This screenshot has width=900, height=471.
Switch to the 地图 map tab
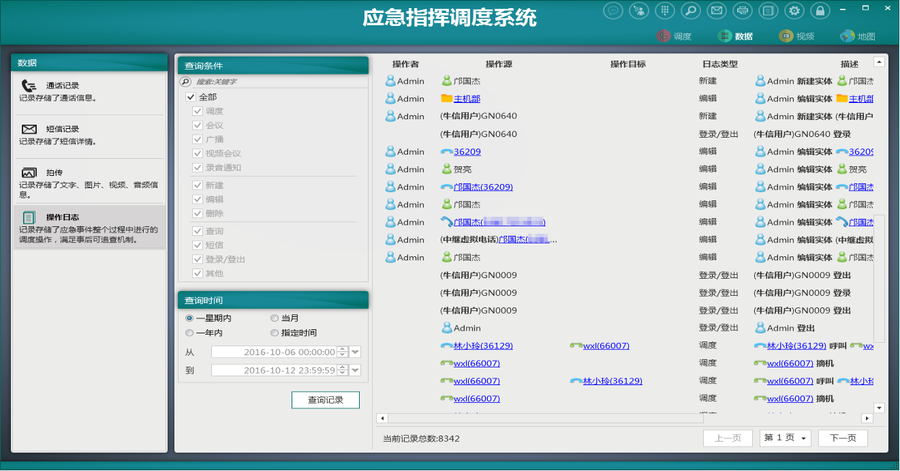click(858, 36)
